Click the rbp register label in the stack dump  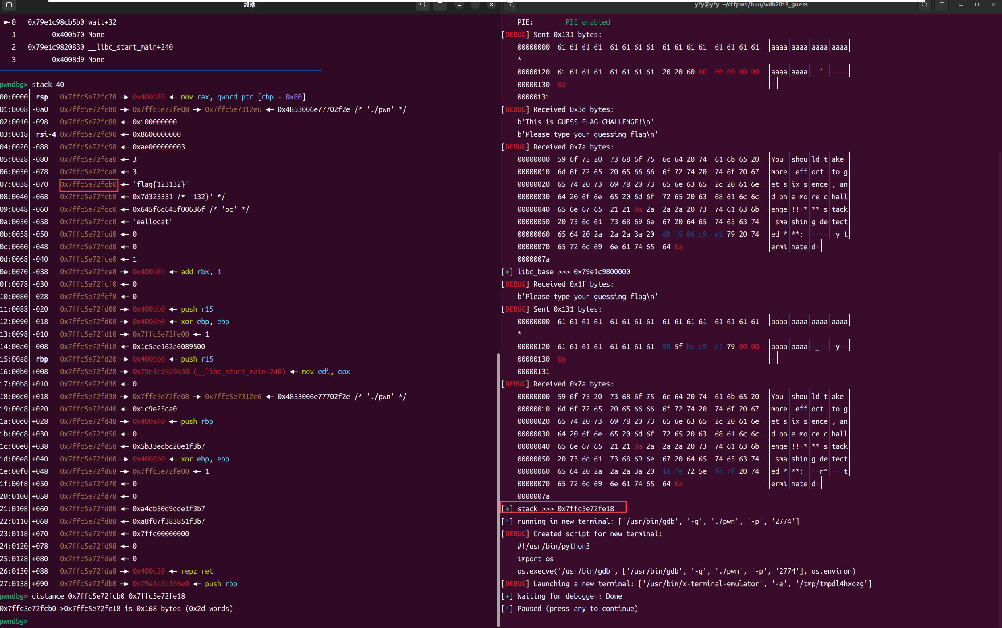pyautogui.click(x=42, y=359)
